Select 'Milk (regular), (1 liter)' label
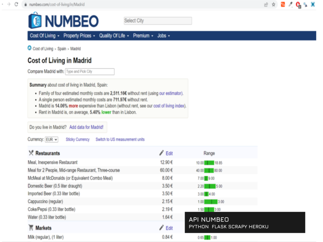323x242 pixels. point(46,237)
